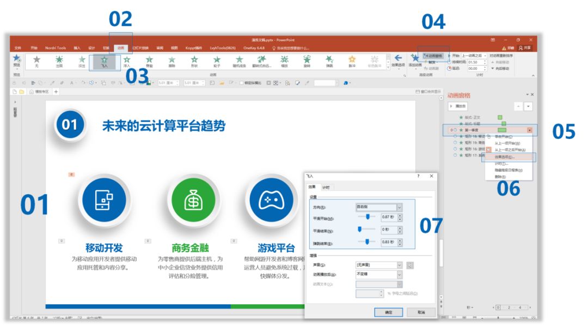This screenshot has width=588, height=326.
Task: Switch to 效果 (Effect) tab in dialog
Action: [x=312, y=187]
